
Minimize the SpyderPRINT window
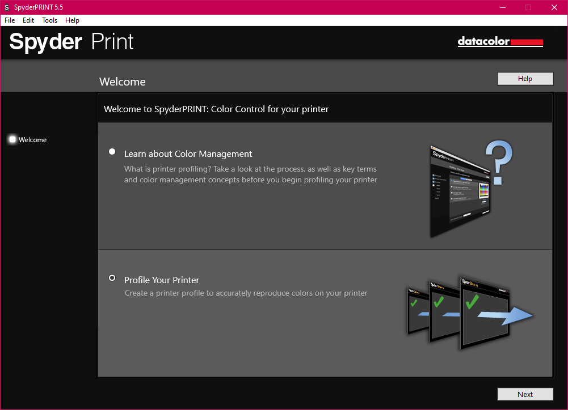[x=502, y=7]
